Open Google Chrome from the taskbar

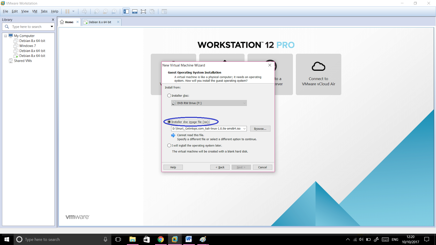pos(161,239)
